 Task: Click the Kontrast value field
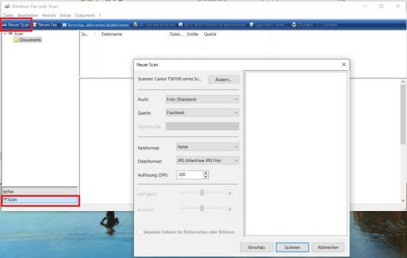click(232, 209)
